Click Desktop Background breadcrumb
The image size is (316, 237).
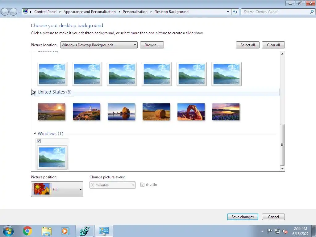[x=172, y=12]
